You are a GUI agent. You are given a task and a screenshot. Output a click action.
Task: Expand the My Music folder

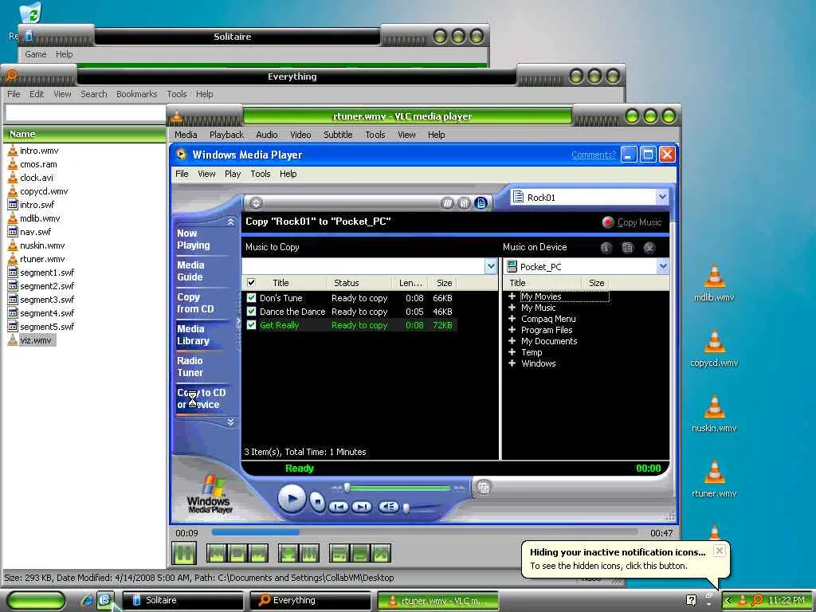coord(512,307)
